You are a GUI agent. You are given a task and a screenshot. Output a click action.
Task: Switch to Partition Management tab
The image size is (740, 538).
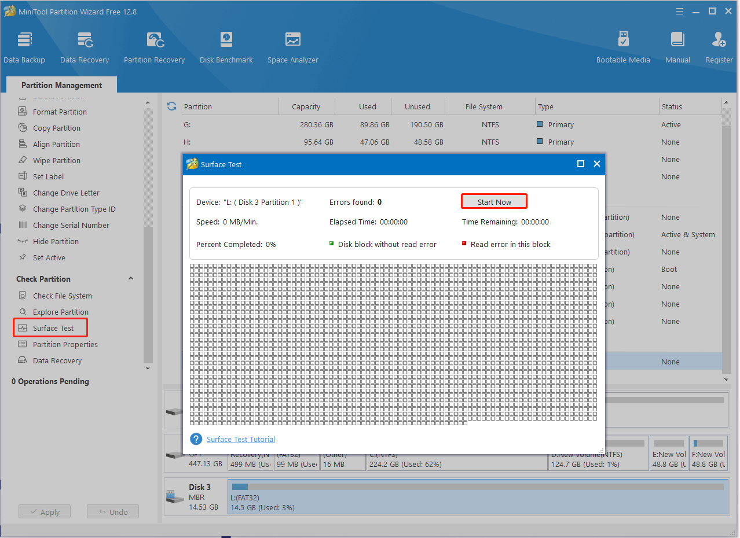[61, 85]
